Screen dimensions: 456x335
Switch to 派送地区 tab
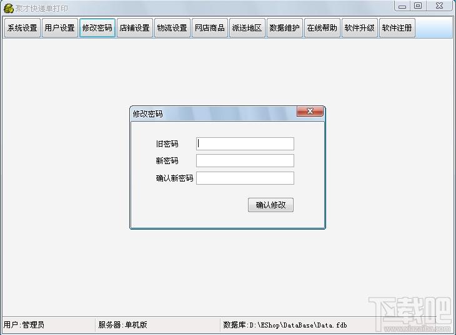(247, 28)
